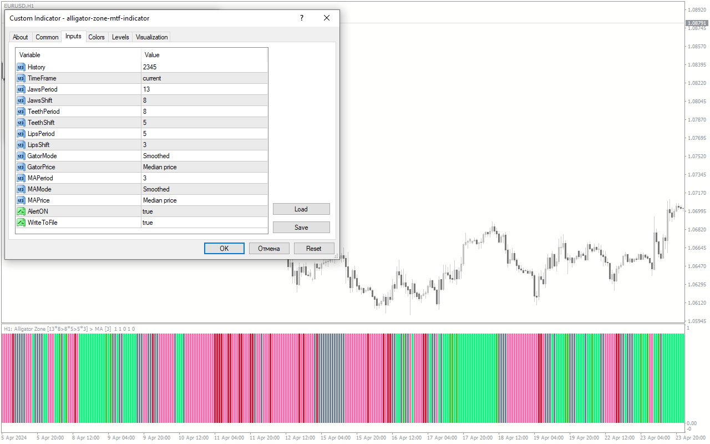The width and height of the screenshot is (710, 444).
Task: Switch to the Common tab
Action: pyautogui.click(x=47, y=37)
